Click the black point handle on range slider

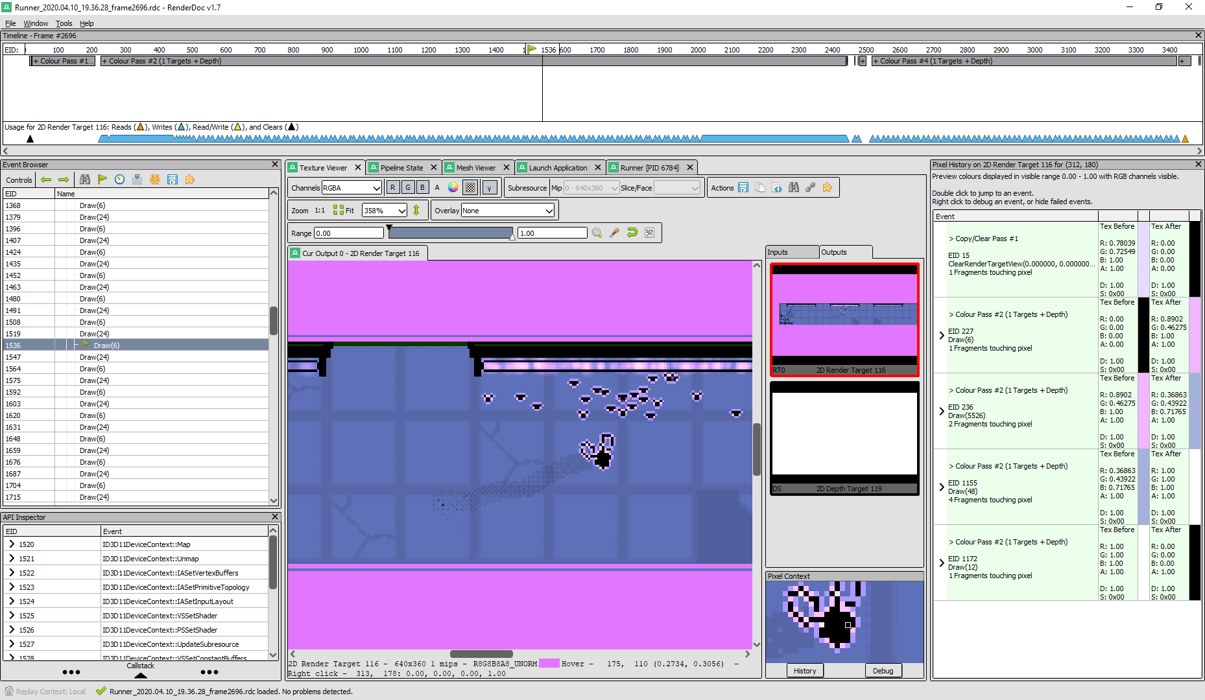[x=389, y=228]
